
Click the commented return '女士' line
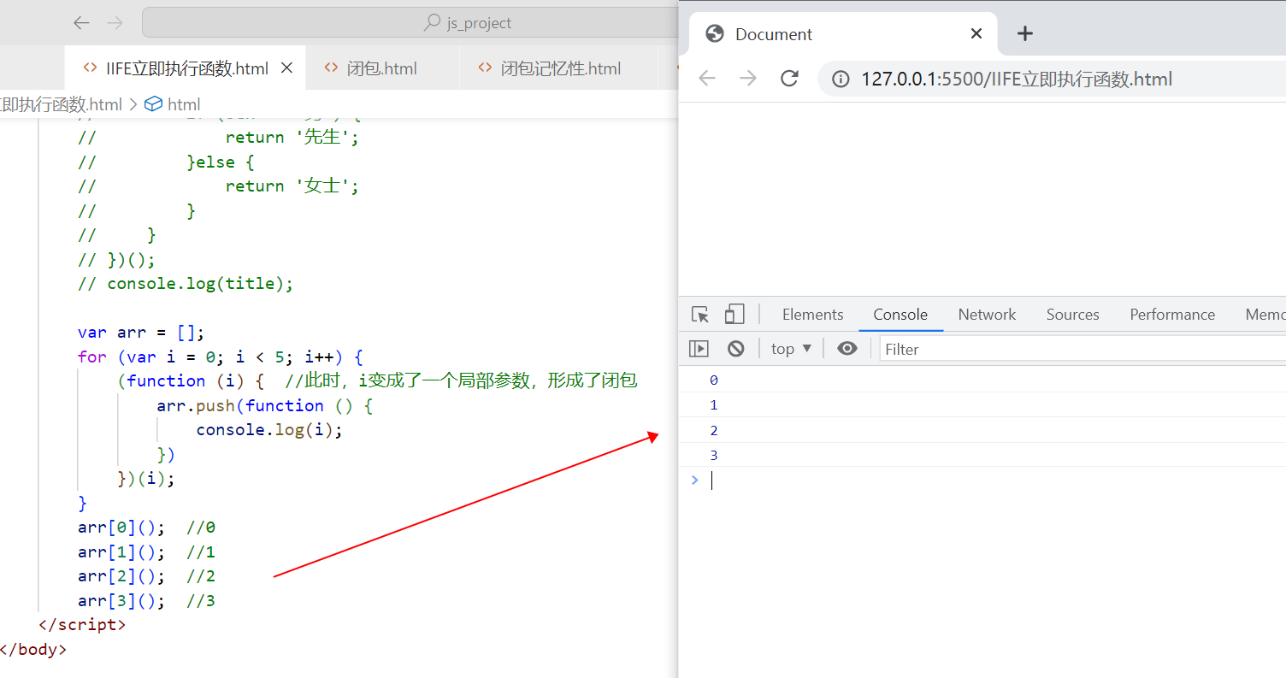click(x=218, y=186)
